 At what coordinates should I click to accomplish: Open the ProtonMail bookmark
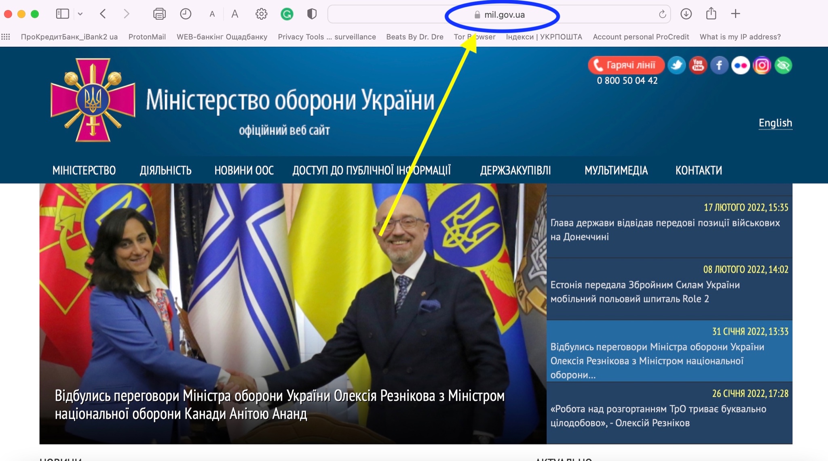click(x=147, y=37)
